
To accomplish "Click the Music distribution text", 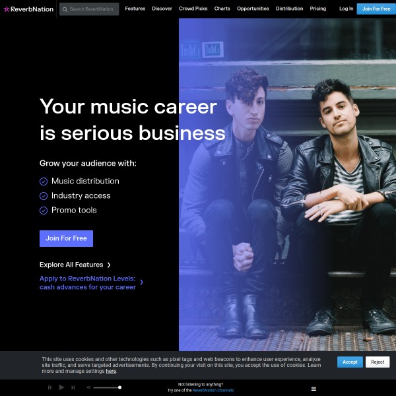I will (x=85, y=181).
